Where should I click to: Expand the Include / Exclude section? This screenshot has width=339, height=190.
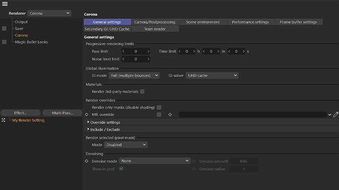(88, 129)
